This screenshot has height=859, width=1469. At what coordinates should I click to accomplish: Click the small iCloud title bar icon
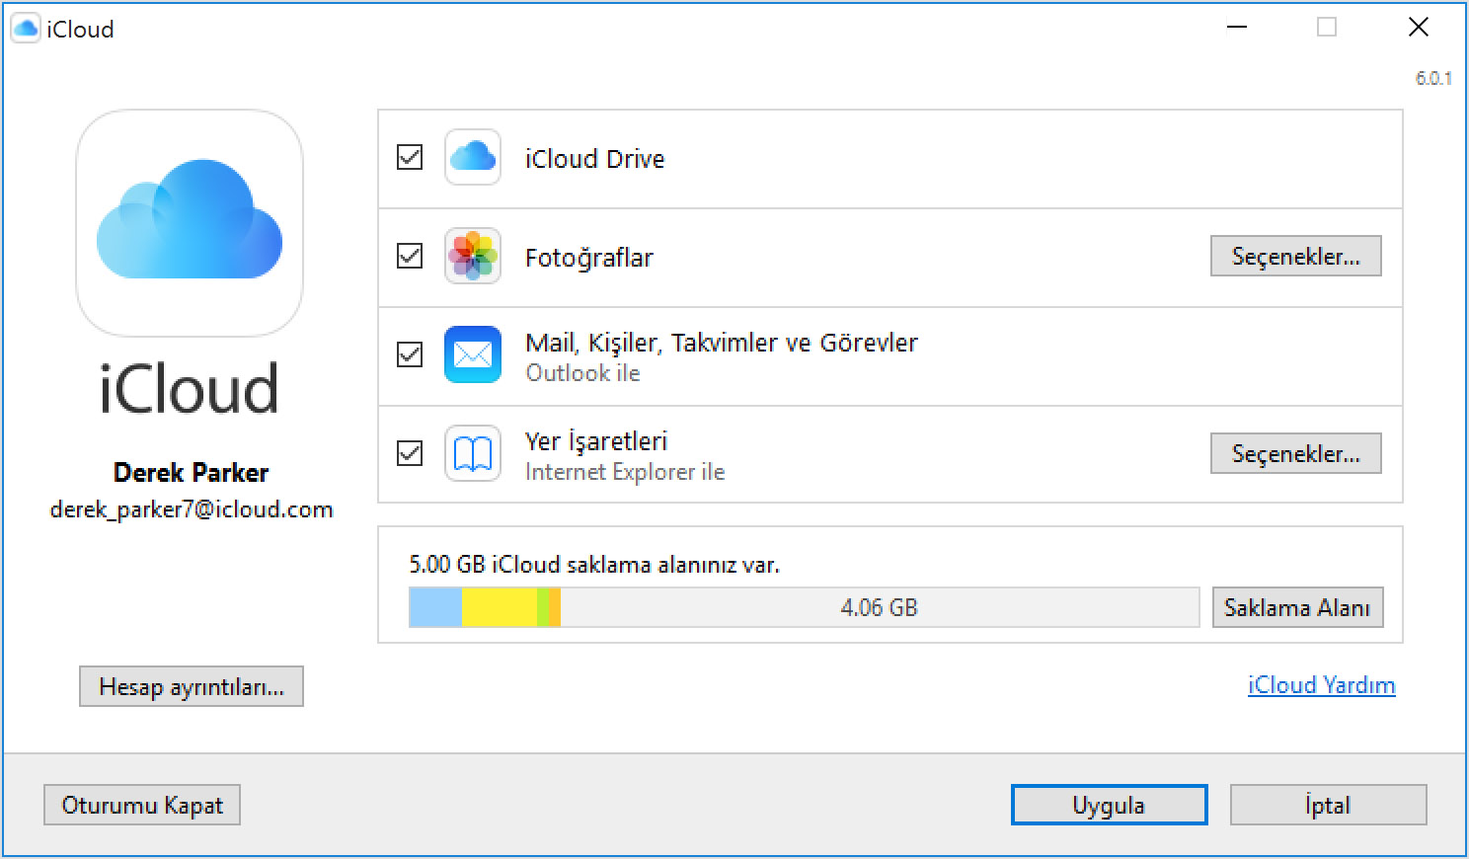[x=25, y=29]
